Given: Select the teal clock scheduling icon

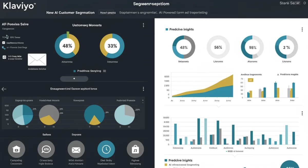Looking at the screenshot, I should coord(106,149).
